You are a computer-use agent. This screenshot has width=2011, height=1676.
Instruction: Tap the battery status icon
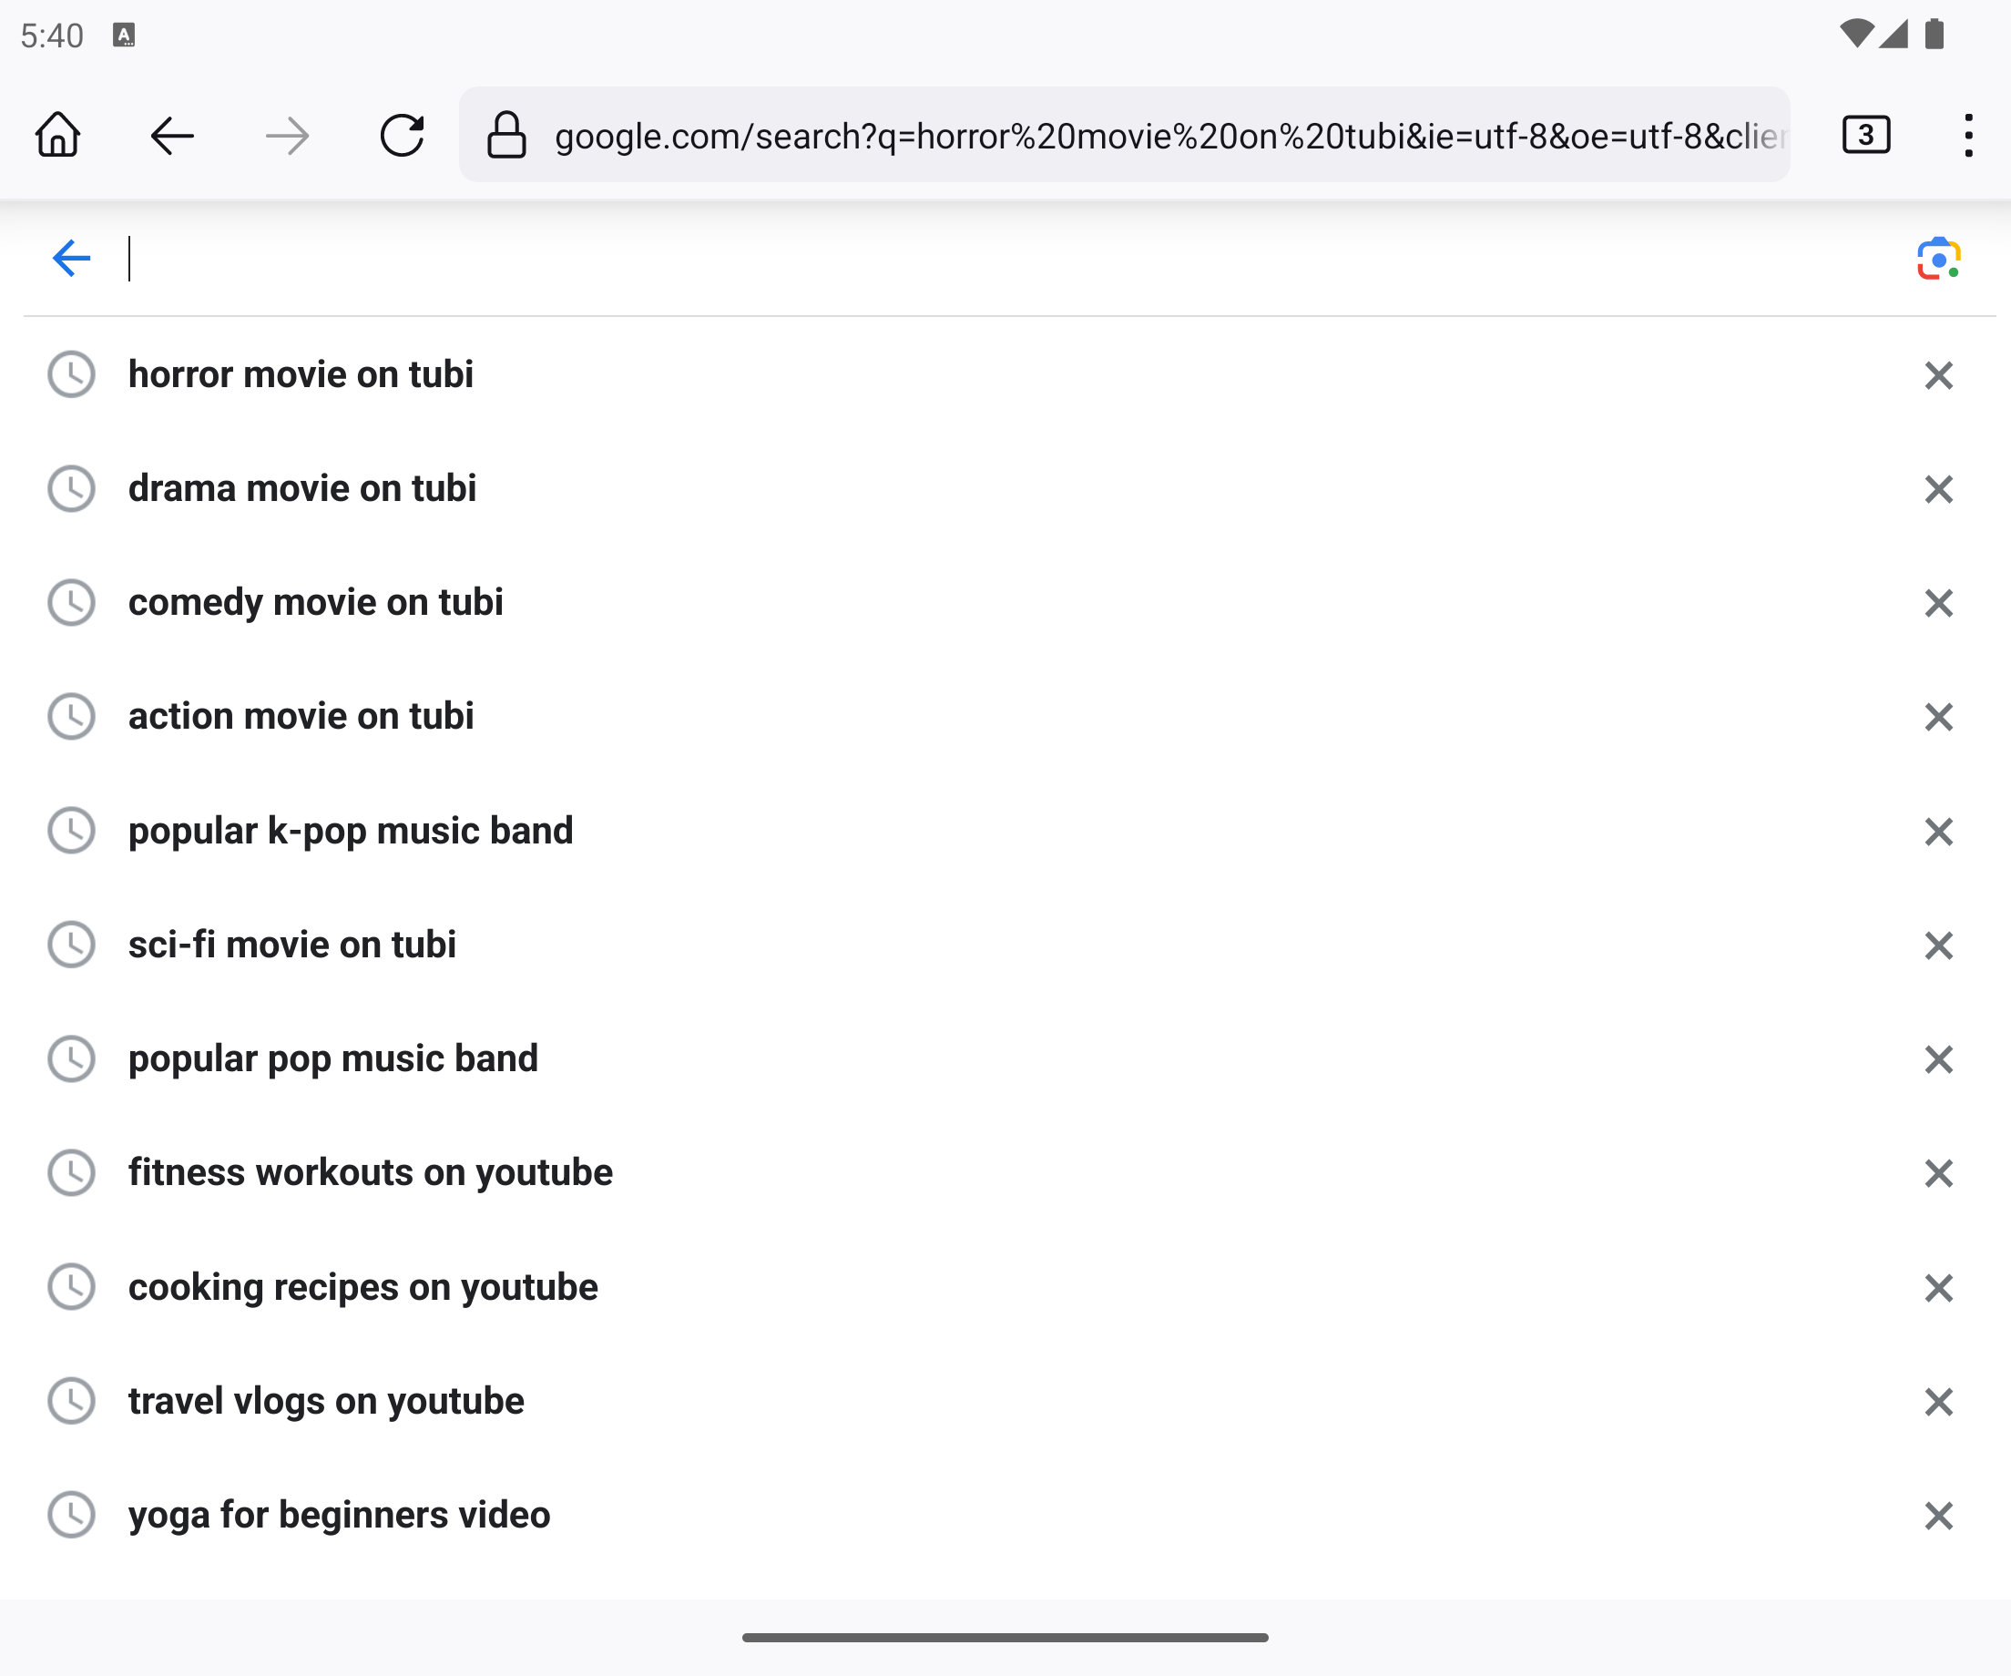point(1934,35)
